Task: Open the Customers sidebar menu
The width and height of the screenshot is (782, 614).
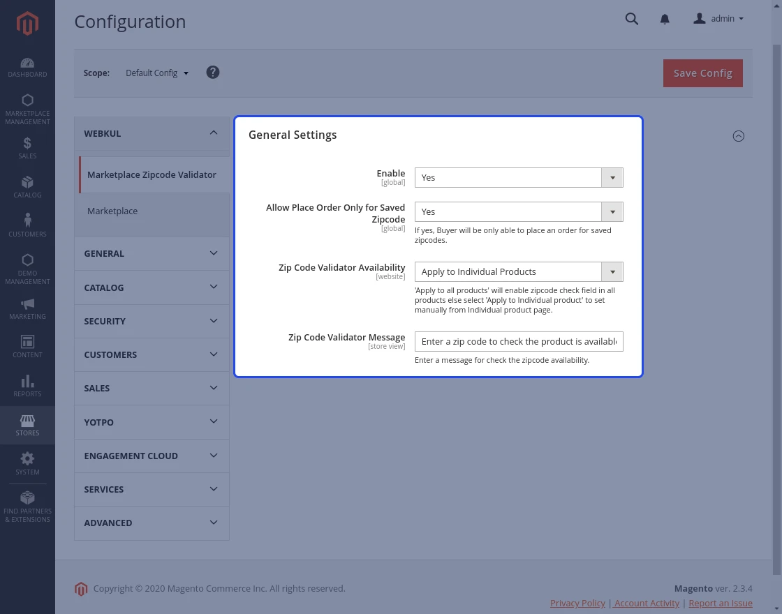Action: pyautogui.click(x=27, y=226)
